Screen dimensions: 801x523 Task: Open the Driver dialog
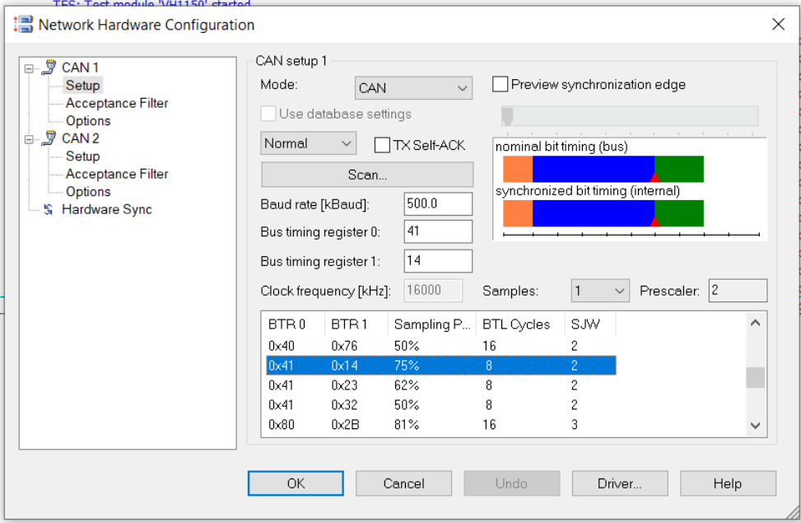pos(619,483)
